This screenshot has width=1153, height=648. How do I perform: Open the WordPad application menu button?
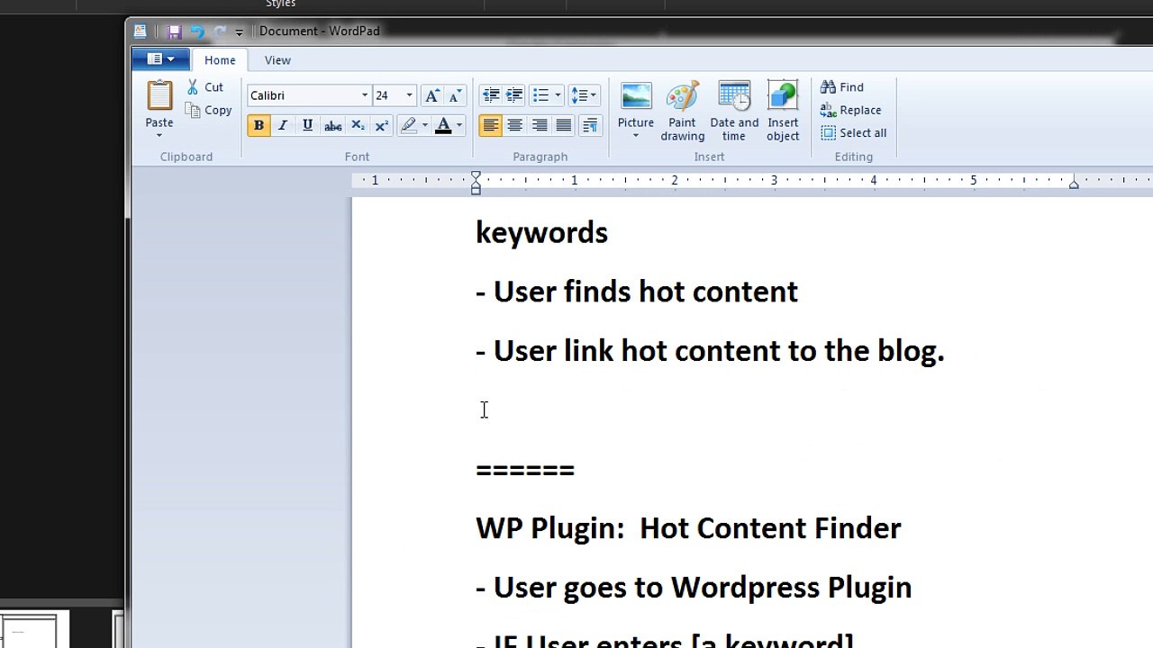pos(160,59)
